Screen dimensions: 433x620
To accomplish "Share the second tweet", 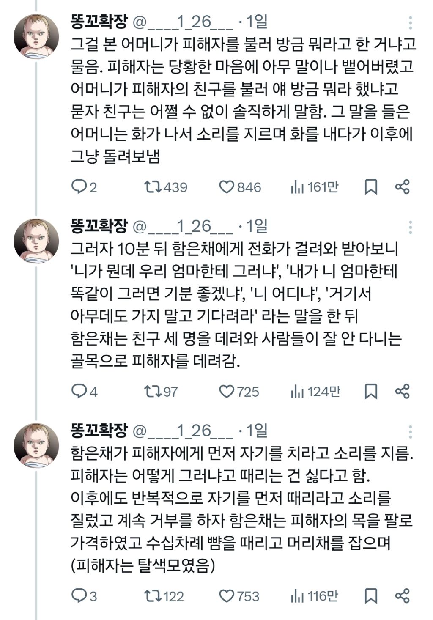I will (x=402, y=392).
